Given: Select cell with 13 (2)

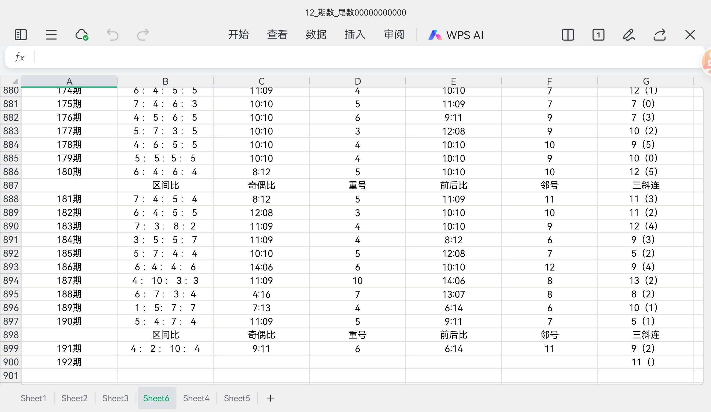Looking at the screenshot, I should (x=646, y=281).
